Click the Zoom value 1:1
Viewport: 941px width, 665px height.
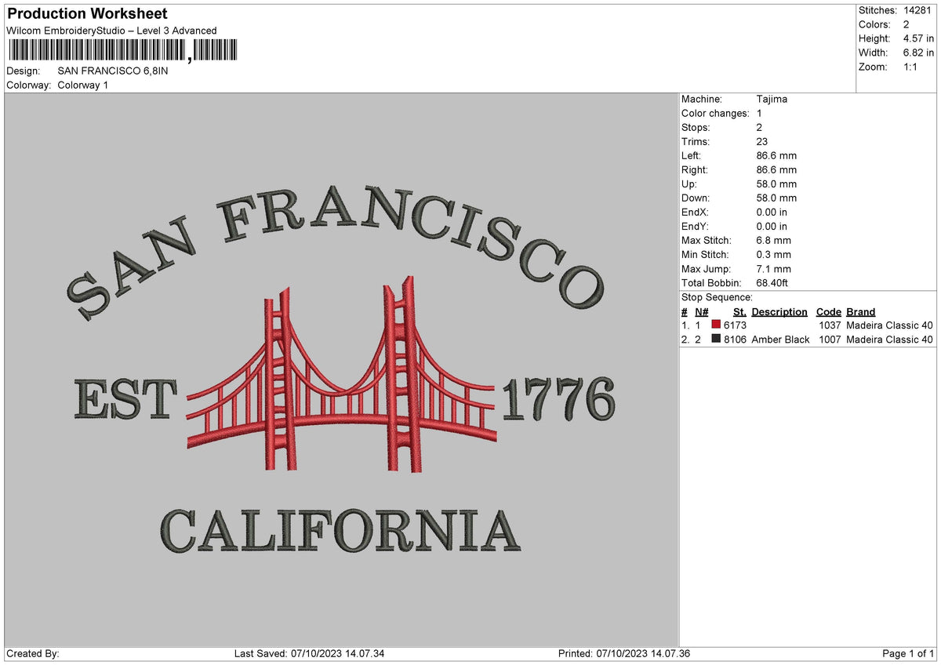(x=911, y=67)
